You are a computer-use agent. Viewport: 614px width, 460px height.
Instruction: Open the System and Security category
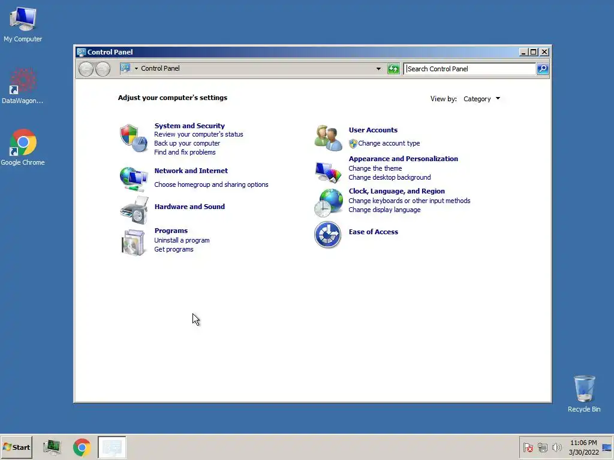click(x=189, y=126)
